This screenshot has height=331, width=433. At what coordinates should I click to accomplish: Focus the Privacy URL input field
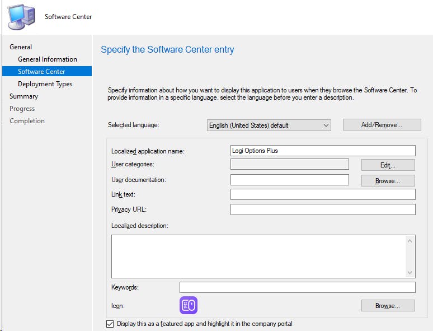coord(322,209)
